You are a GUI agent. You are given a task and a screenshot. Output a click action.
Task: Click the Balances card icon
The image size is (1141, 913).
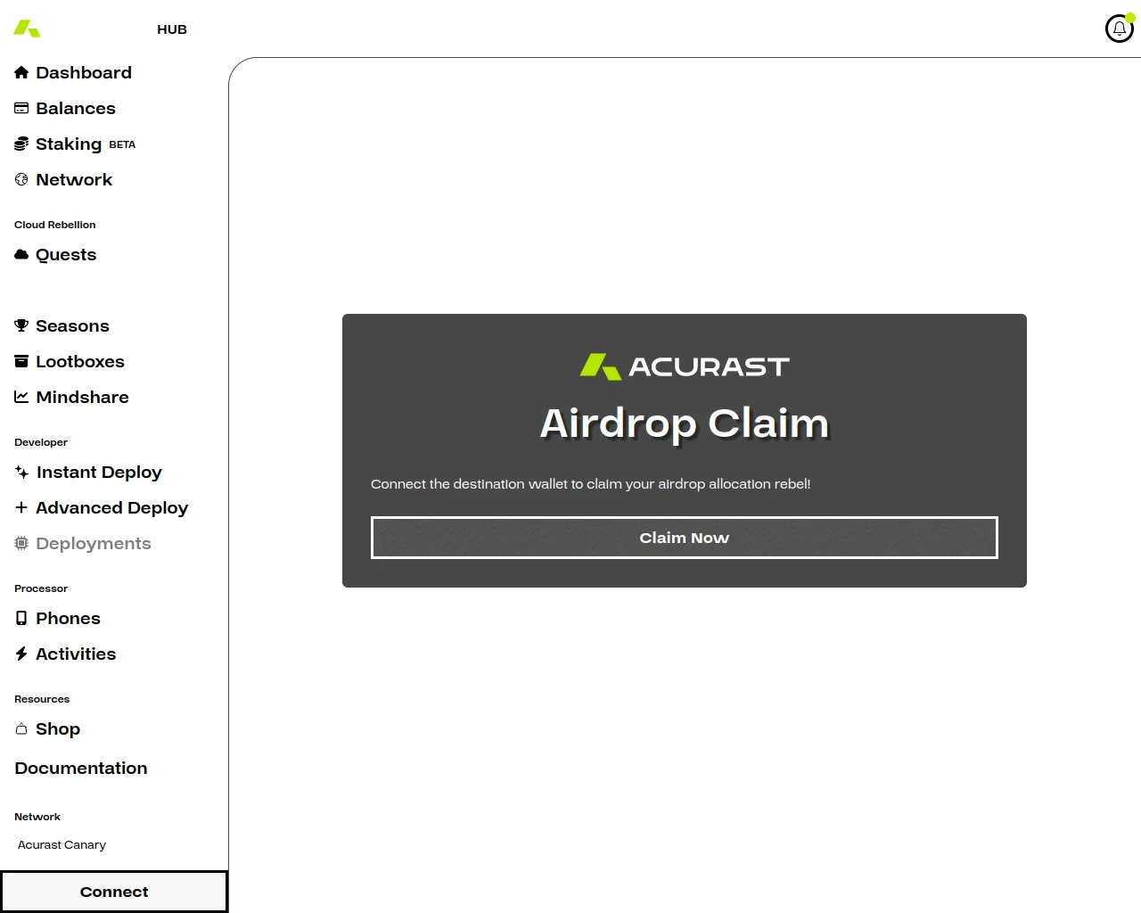[x=21, y=108]
